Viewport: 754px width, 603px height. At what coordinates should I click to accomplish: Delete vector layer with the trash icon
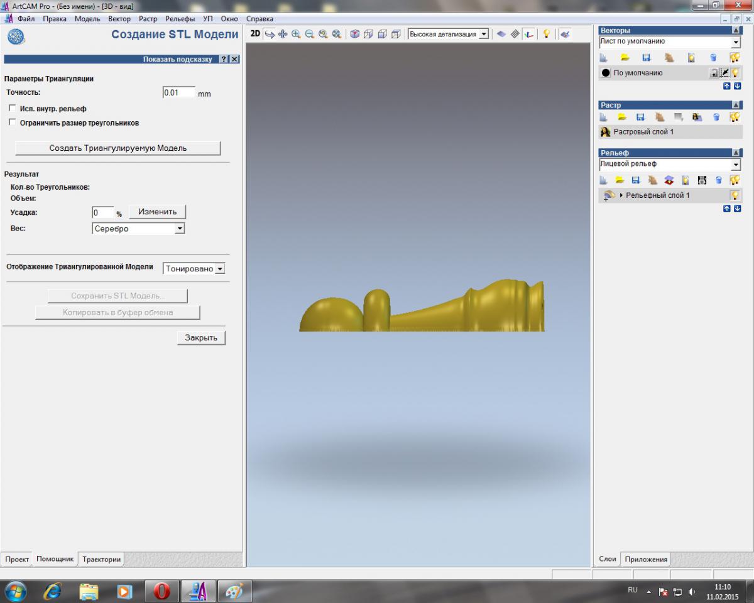coord(714,58)
